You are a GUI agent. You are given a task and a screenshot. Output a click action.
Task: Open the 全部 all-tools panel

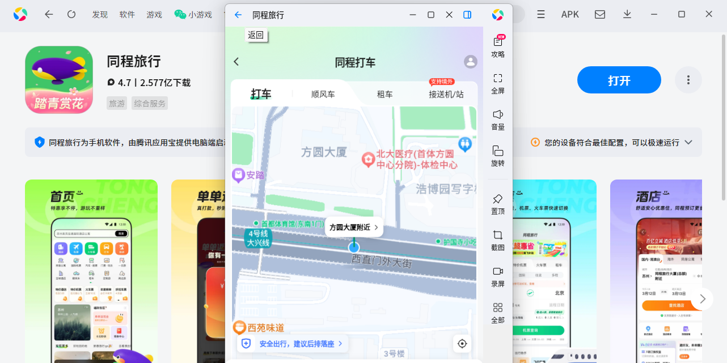coord(497,313)
